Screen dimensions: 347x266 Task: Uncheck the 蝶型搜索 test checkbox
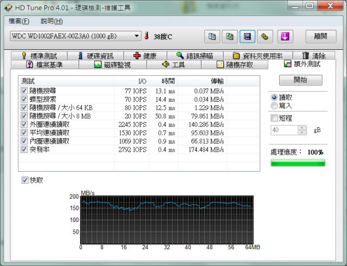coord(24,99)
